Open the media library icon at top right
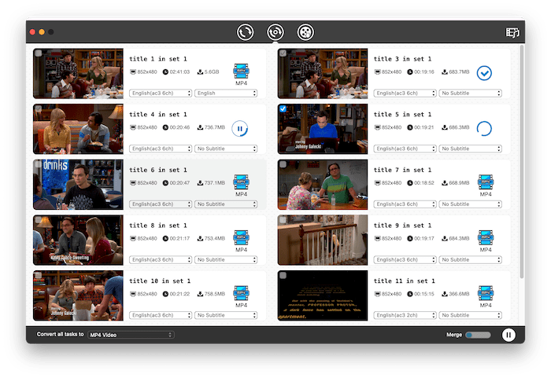Image resolution: width=551 pixels, height=378 pixels. 512,33
